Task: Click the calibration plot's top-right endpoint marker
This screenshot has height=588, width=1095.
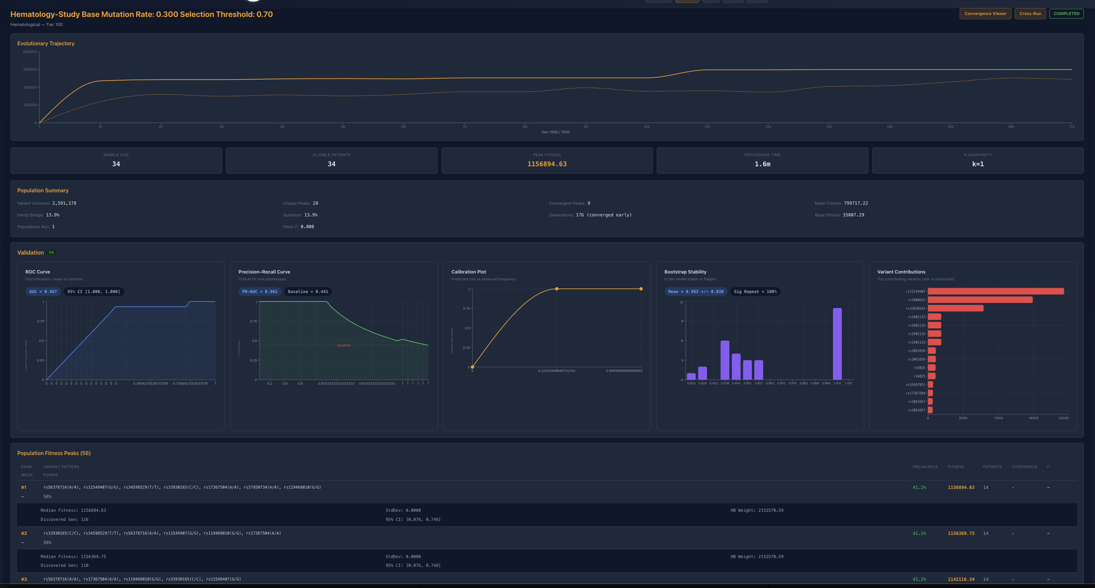Action: [x=641, y=289]
